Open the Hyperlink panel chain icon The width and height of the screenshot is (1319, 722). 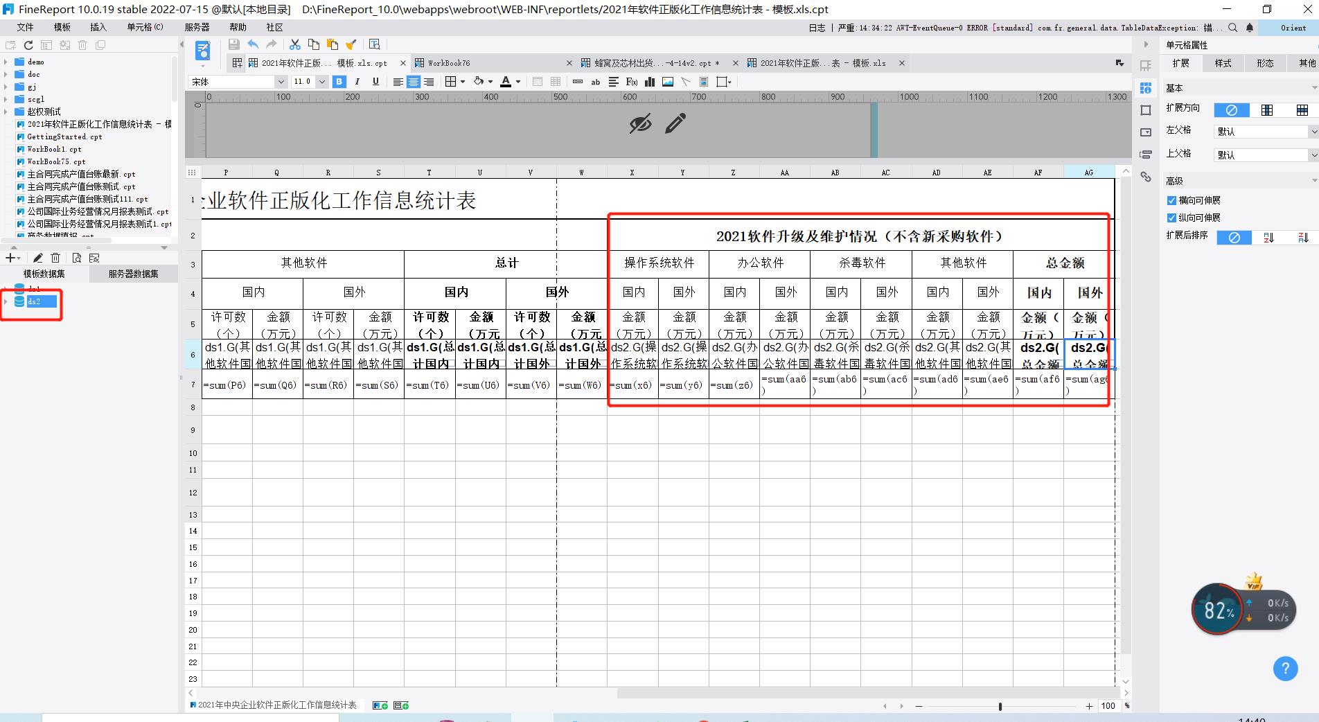(1146, 177)
